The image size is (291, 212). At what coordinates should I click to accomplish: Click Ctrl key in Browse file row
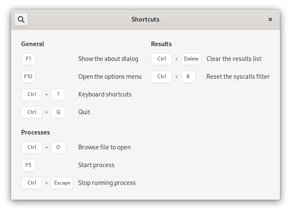pos(32,147)
